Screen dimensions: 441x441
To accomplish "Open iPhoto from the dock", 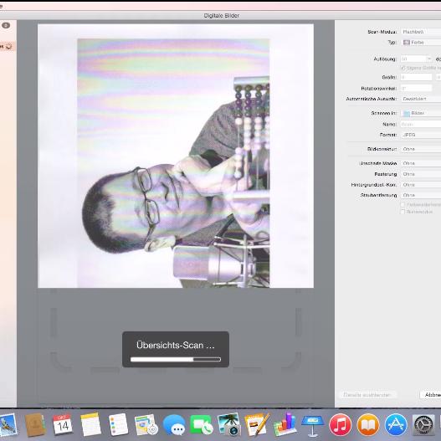I will tap(229, 425).
